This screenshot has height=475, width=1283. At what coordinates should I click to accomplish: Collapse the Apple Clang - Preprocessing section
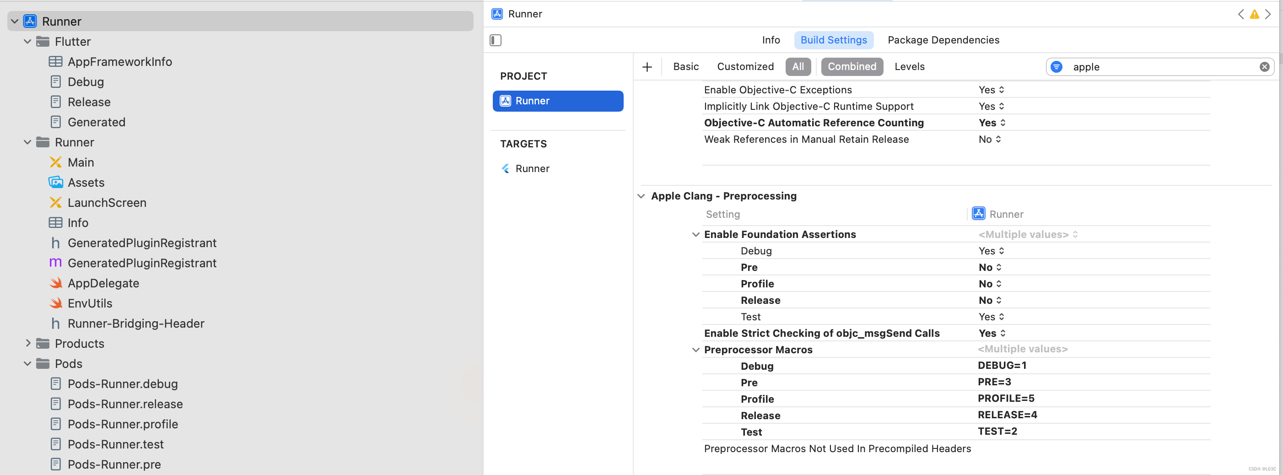click(x=641, y=196)
